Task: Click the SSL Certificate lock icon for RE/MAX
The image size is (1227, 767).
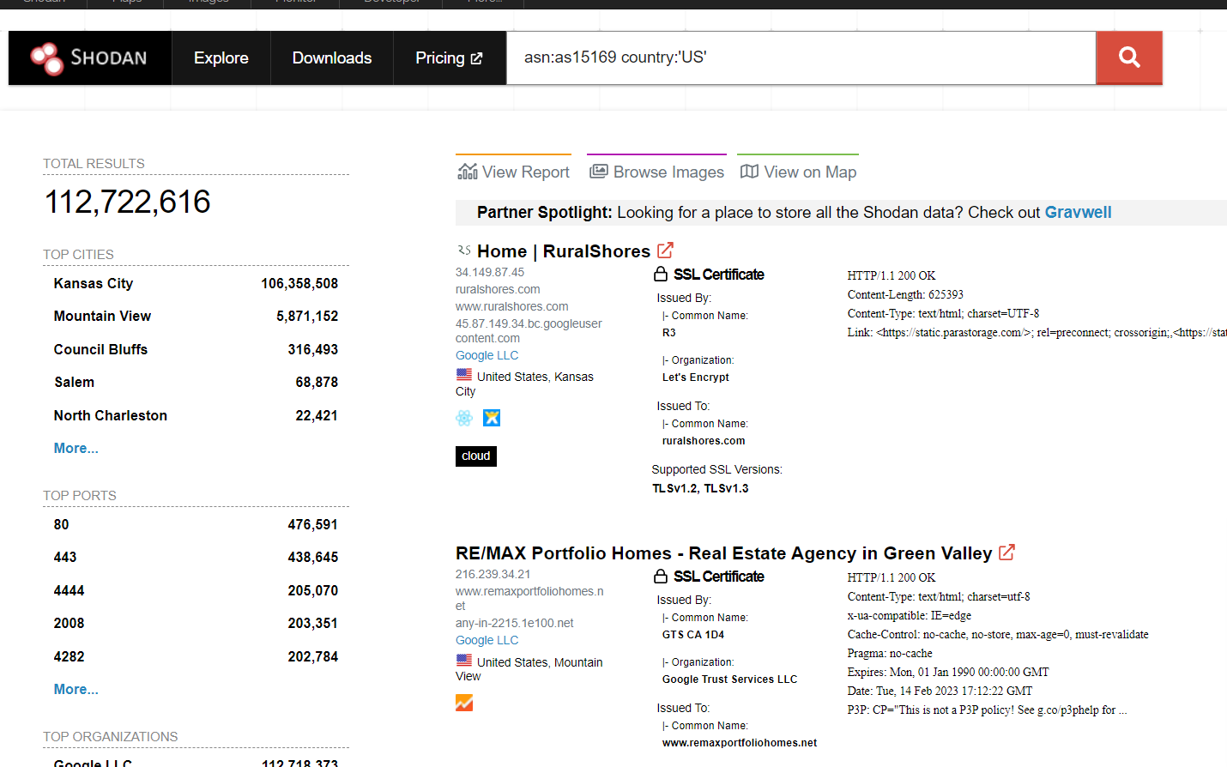Action: pyautogui.click(x=661, y=576)
